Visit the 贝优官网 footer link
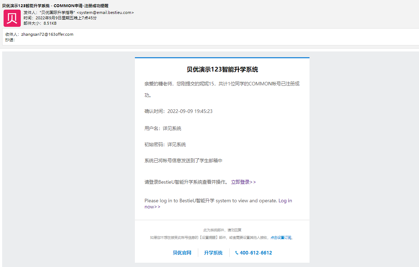This screenshot has height=267, width=419. (182, 253)
